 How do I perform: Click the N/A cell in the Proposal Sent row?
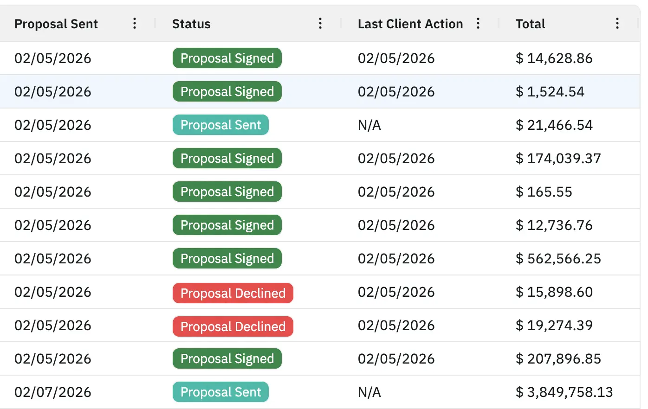pyautogui.click(x=369, y=125)
